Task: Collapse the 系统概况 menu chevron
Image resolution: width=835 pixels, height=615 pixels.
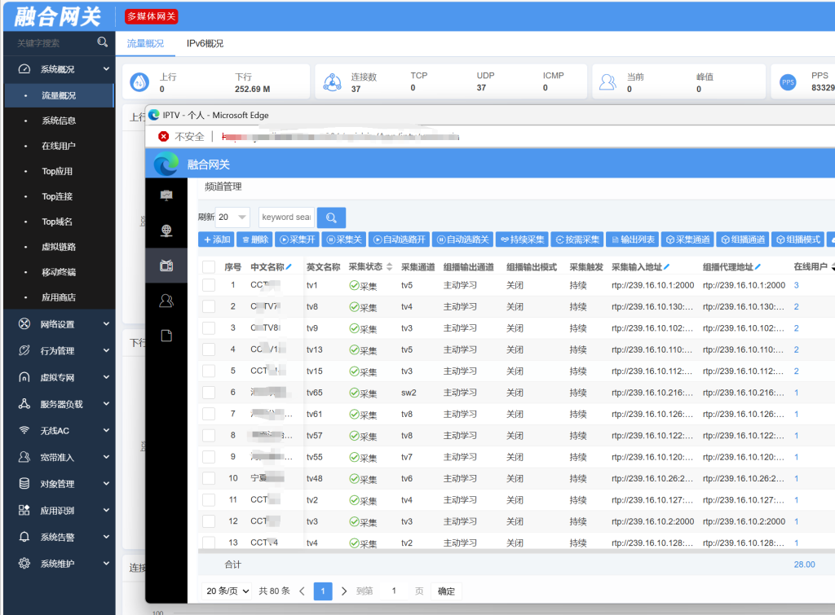Action: [106, 69]
